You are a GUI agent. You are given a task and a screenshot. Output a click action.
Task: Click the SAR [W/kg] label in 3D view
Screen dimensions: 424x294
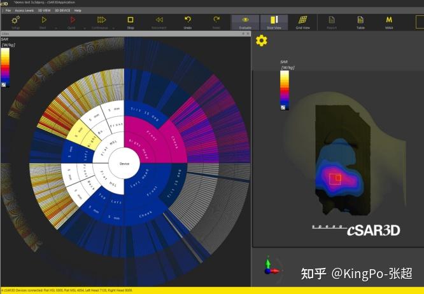pyautogui.click(x=287, y=65)
